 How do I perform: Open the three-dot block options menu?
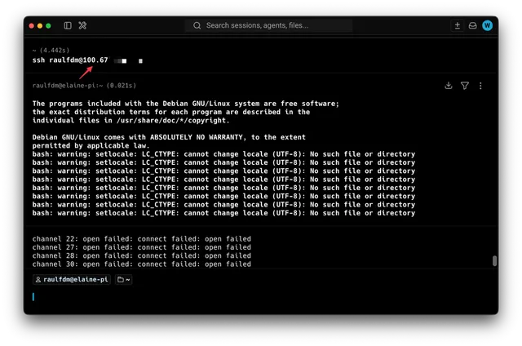click(x=480, y=86)
